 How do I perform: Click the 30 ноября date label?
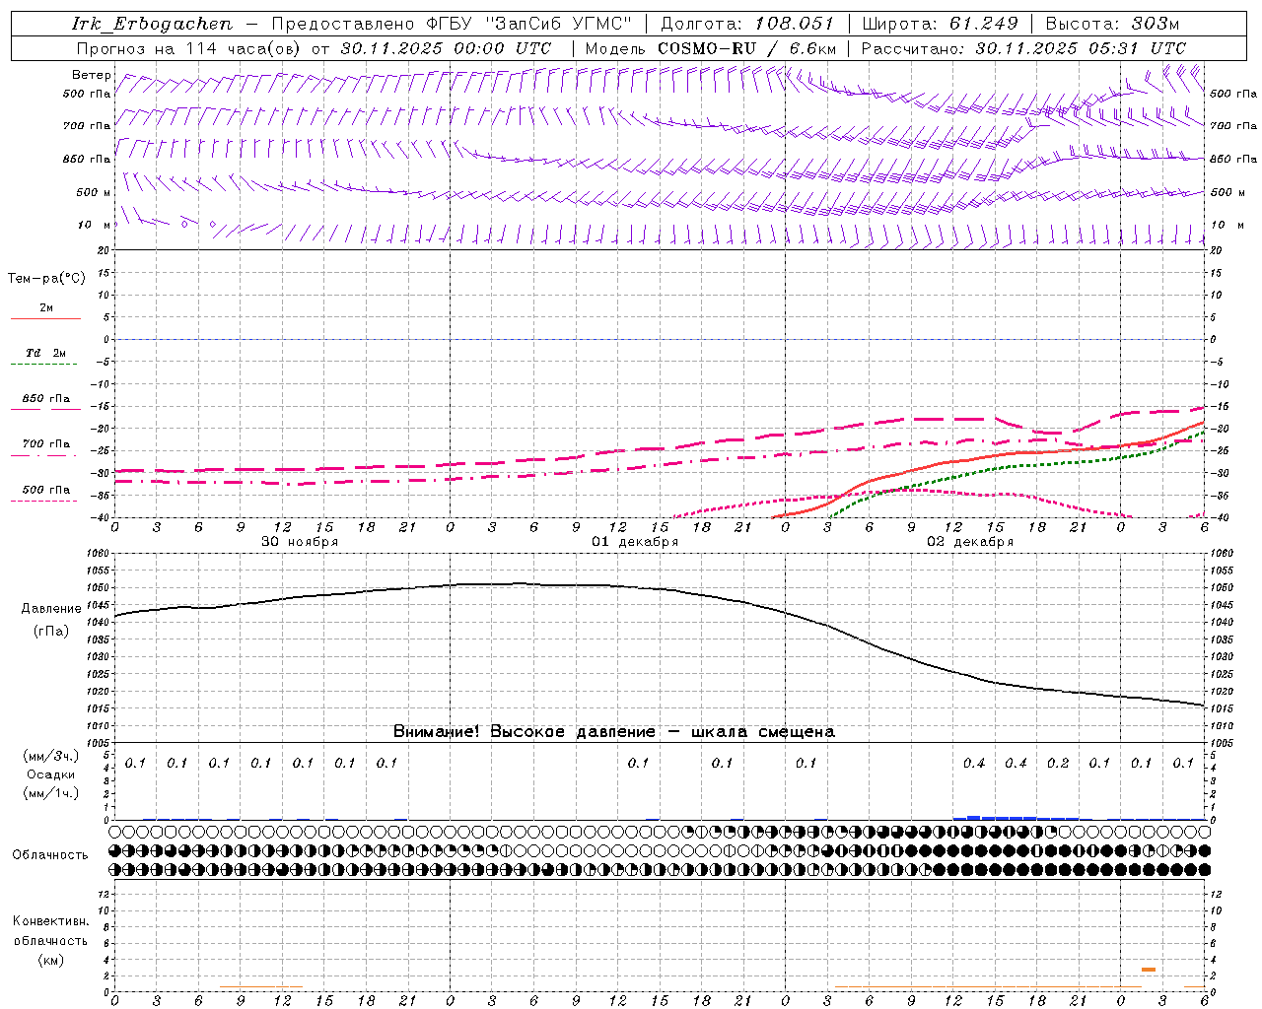(x=300, y=542)
